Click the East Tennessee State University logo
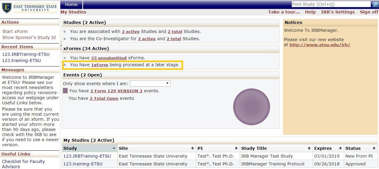The width and height of the screenshot is (379, 169). pos(29,8)
